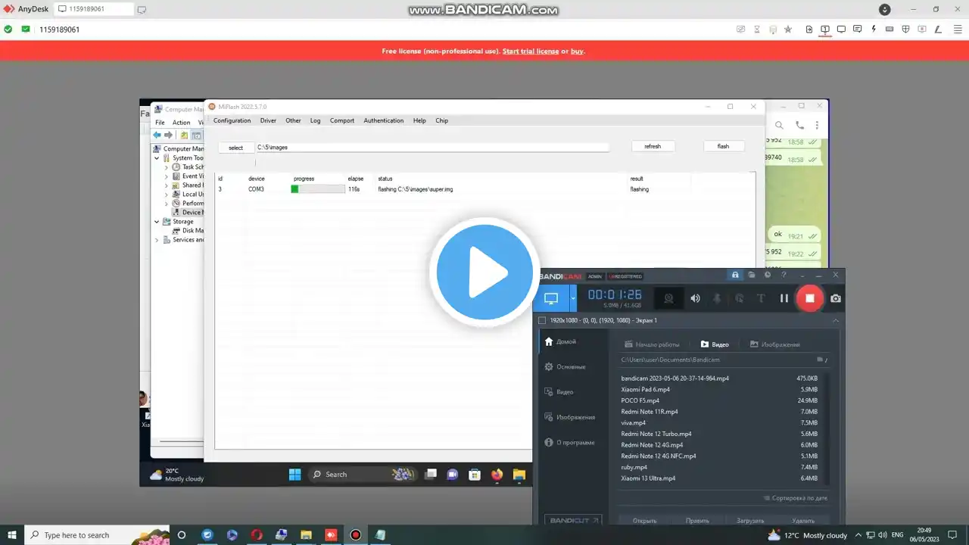The width and height of the screenshot is (969, 545).
Task: Pause the Bandicam recording
Action: 784,298
